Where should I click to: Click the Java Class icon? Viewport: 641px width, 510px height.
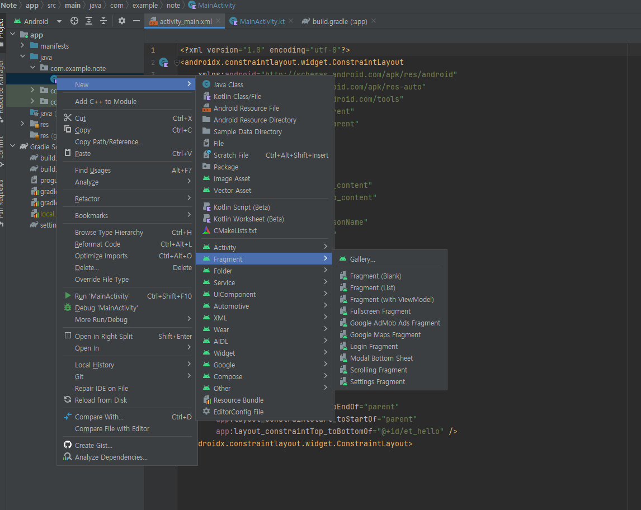206,84
